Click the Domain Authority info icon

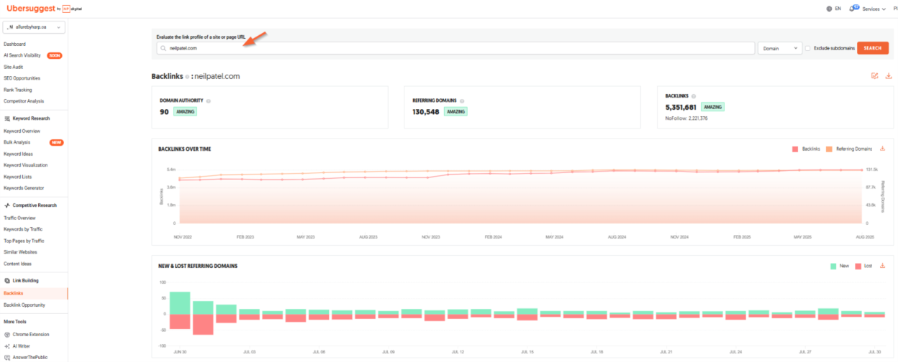click(208, 101)
